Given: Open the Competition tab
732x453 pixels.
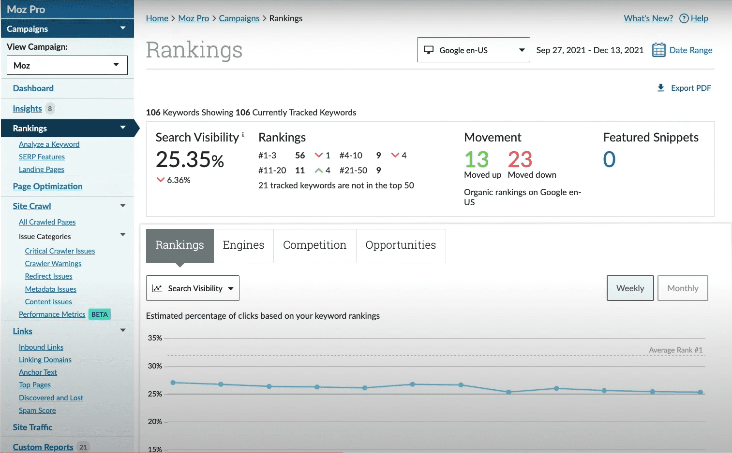Looking at the screenshot, I should (x=315, y=245).
